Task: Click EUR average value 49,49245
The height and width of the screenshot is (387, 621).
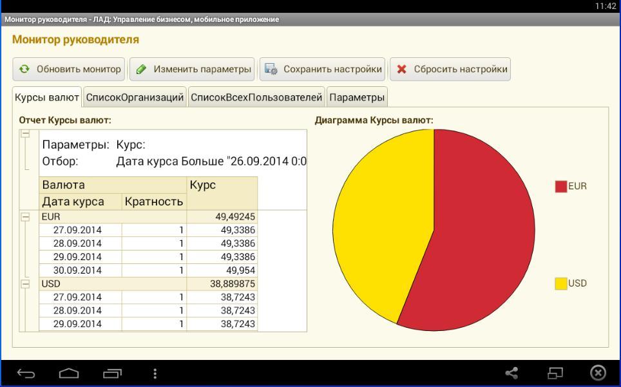Action: click(235, 217)
